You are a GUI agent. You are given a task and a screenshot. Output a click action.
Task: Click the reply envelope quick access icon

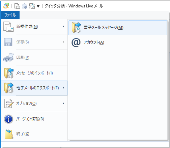pos(25,6)
